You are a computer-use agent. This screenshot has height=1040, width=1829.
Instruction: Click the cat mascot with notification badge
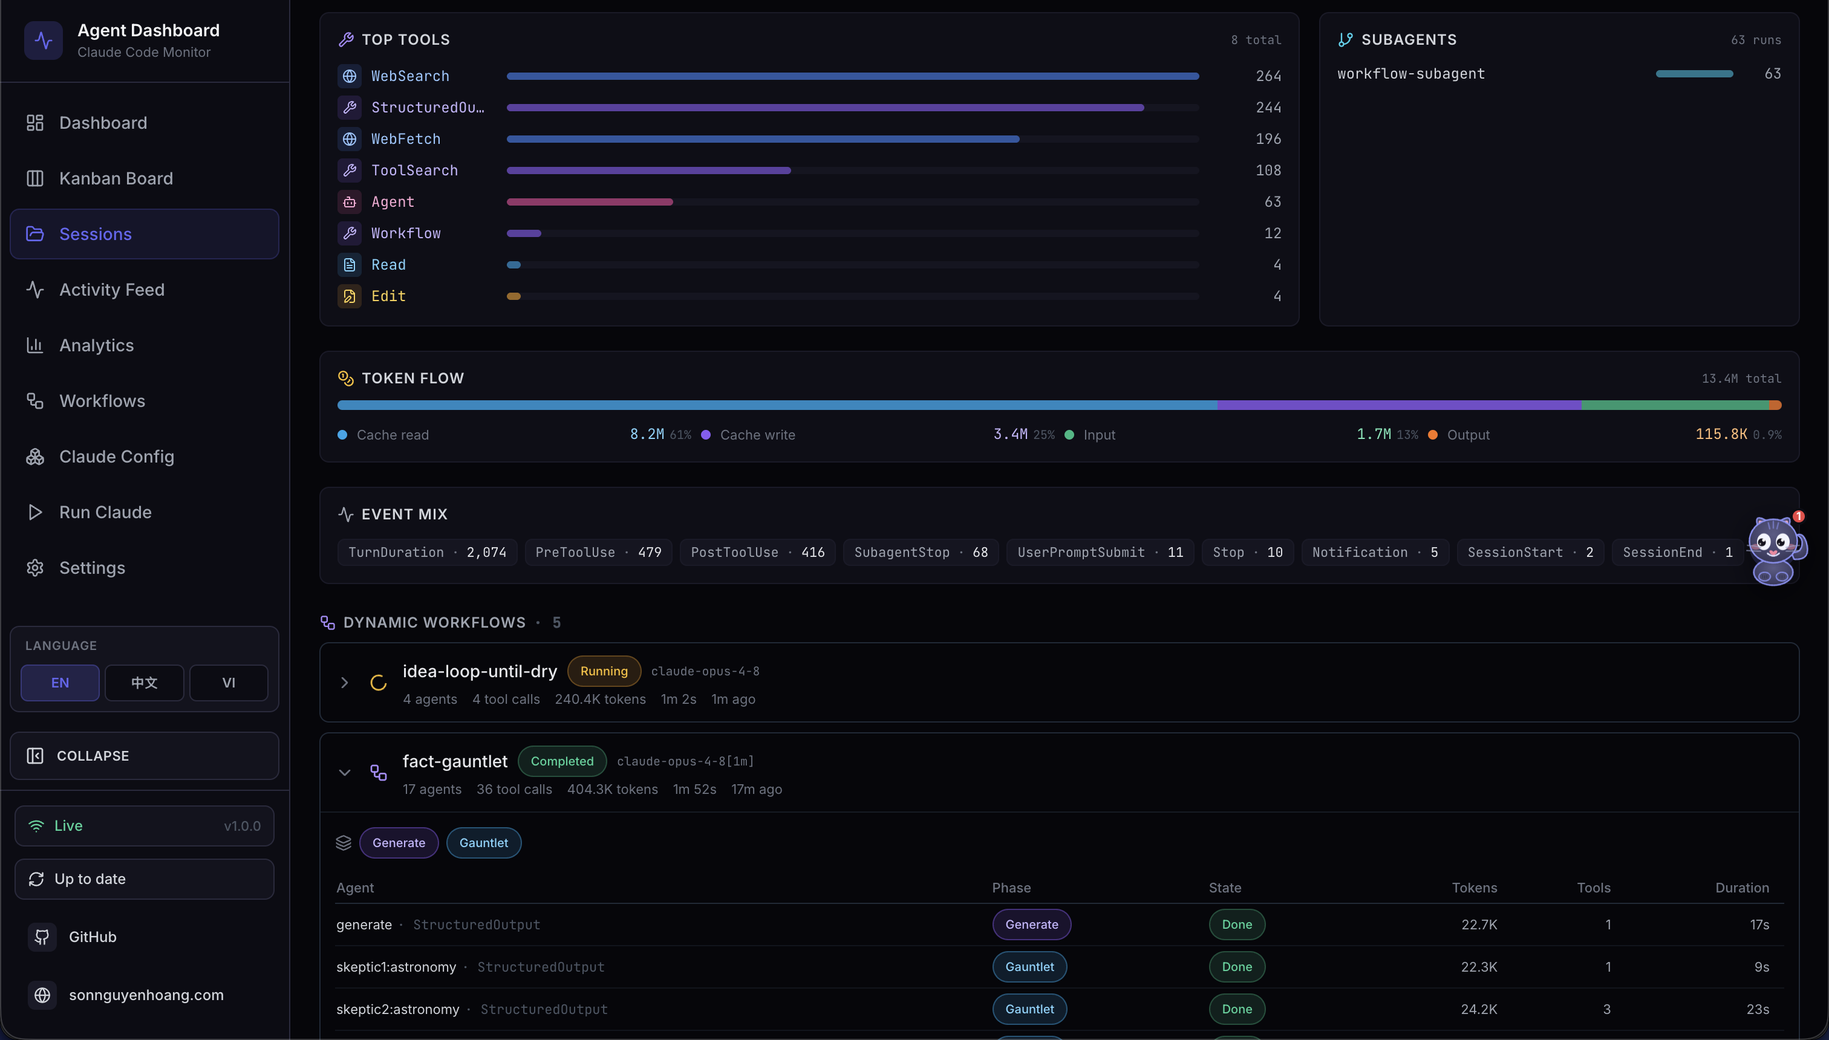tap(1775, 549)
